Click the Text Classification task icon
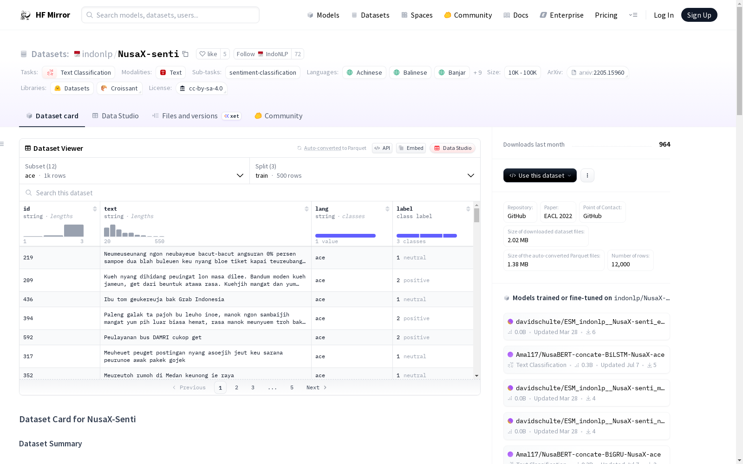Screen dimensions: 743x464 coord(50,72)
